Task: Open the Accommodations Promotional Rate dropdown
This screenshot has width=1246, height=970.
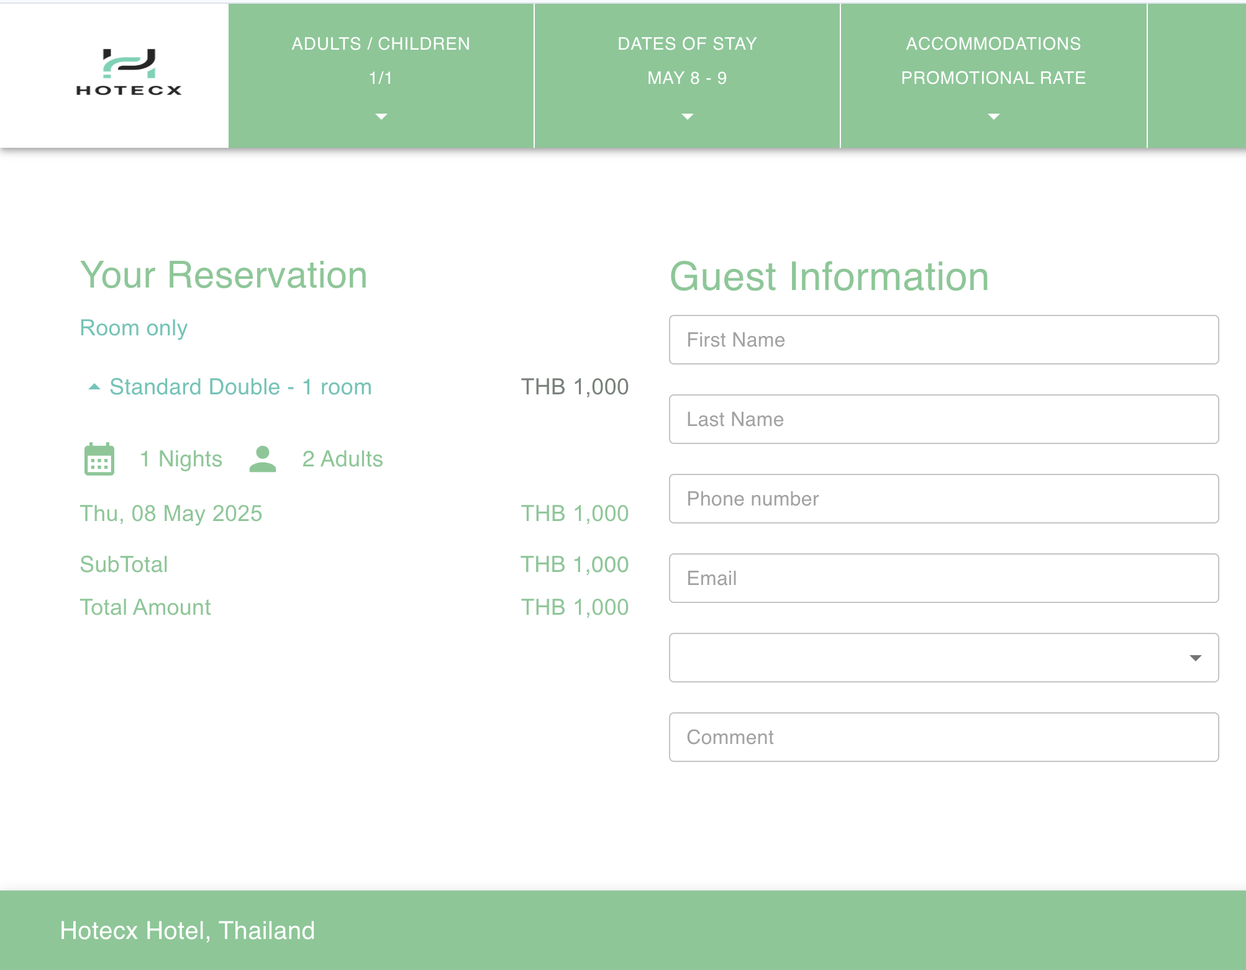Action: coord(993,76)
